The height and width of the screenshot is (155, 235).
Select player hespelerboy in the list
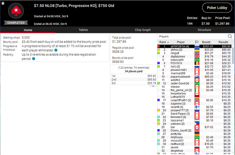[x=194, y=93]
